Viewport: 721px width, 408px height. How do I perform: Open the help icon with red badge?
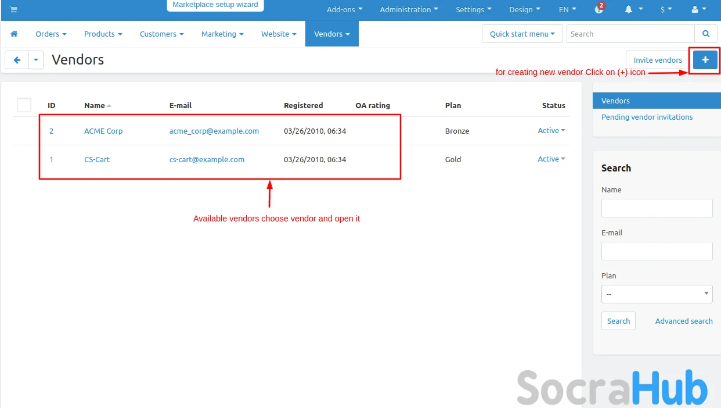600,10
